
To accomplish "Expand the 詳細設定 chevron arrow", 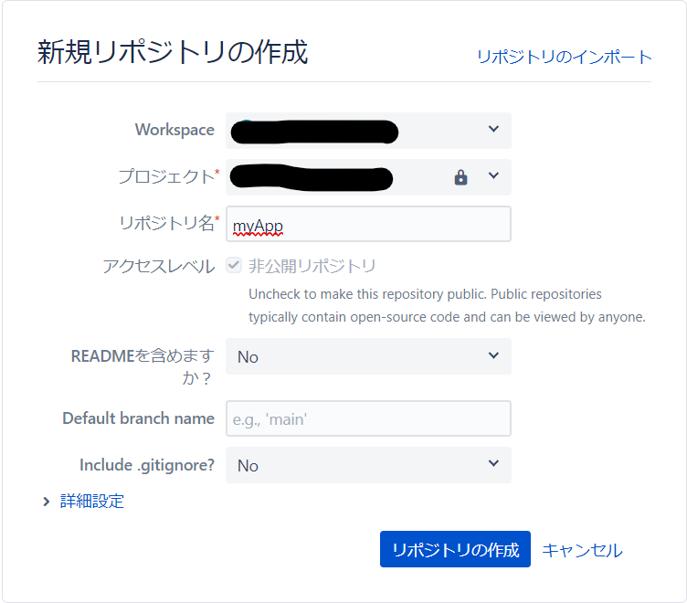I will click(x=46, y=502).
